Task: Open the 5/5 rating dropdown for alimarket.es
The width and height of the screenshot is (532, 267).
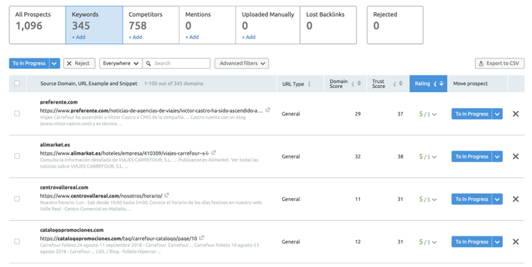Action: pyautogui.click(x=428, y=157)
